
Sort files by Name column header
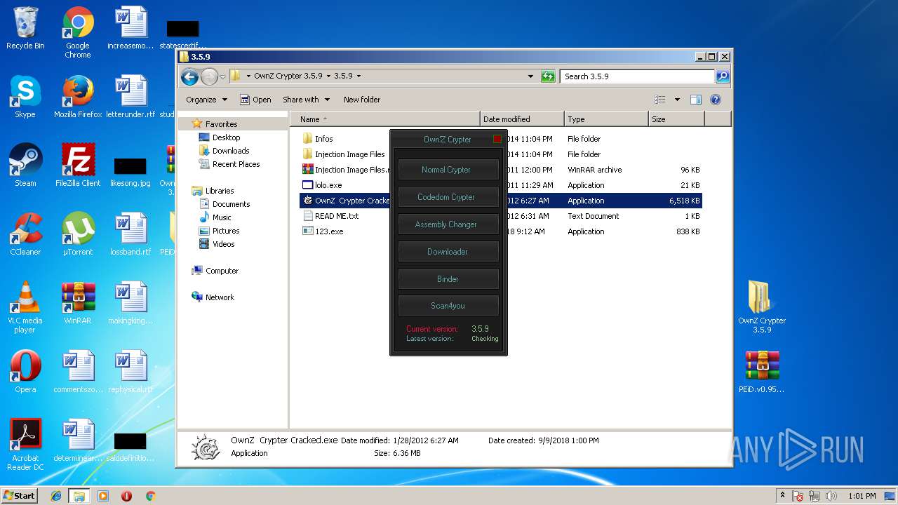385,119
